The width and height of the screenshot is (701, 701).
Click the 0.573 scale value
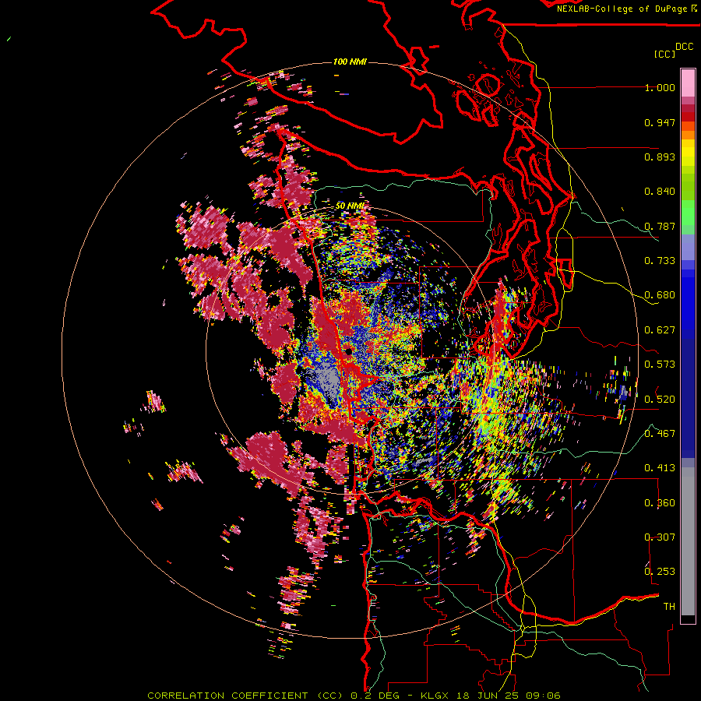(660, 365)
